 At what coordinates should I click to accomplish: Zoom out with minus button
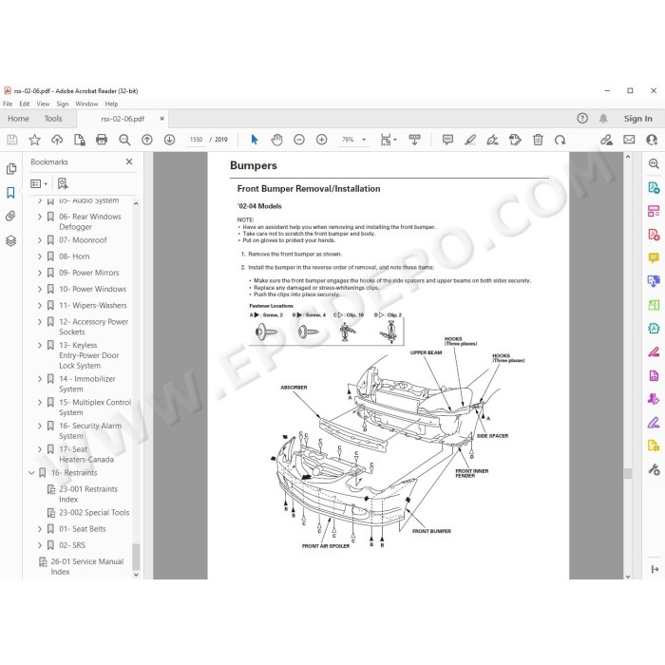(x=299, y=140)
